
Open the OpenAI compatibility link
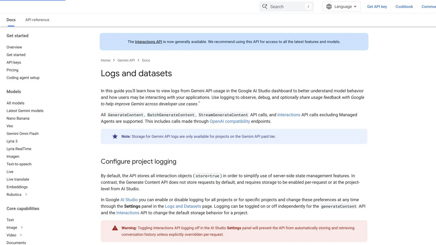click(230, 121)
